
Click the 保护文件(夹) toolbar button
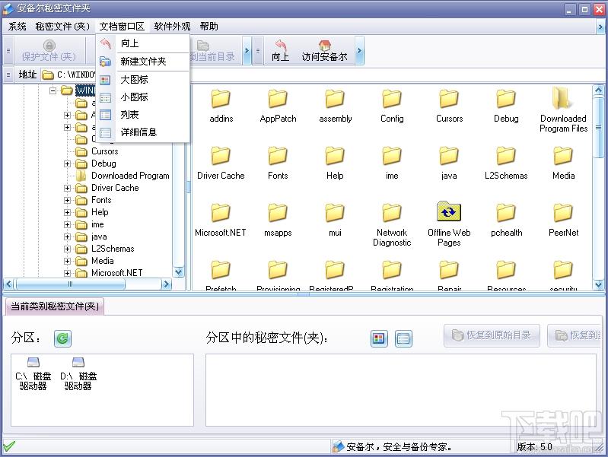[49, 51]
